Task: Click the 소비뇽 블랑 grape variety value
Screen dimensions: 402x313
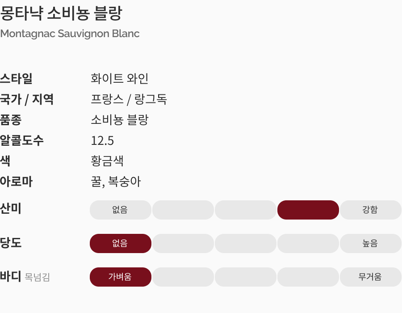Action: tap(120, 120)
